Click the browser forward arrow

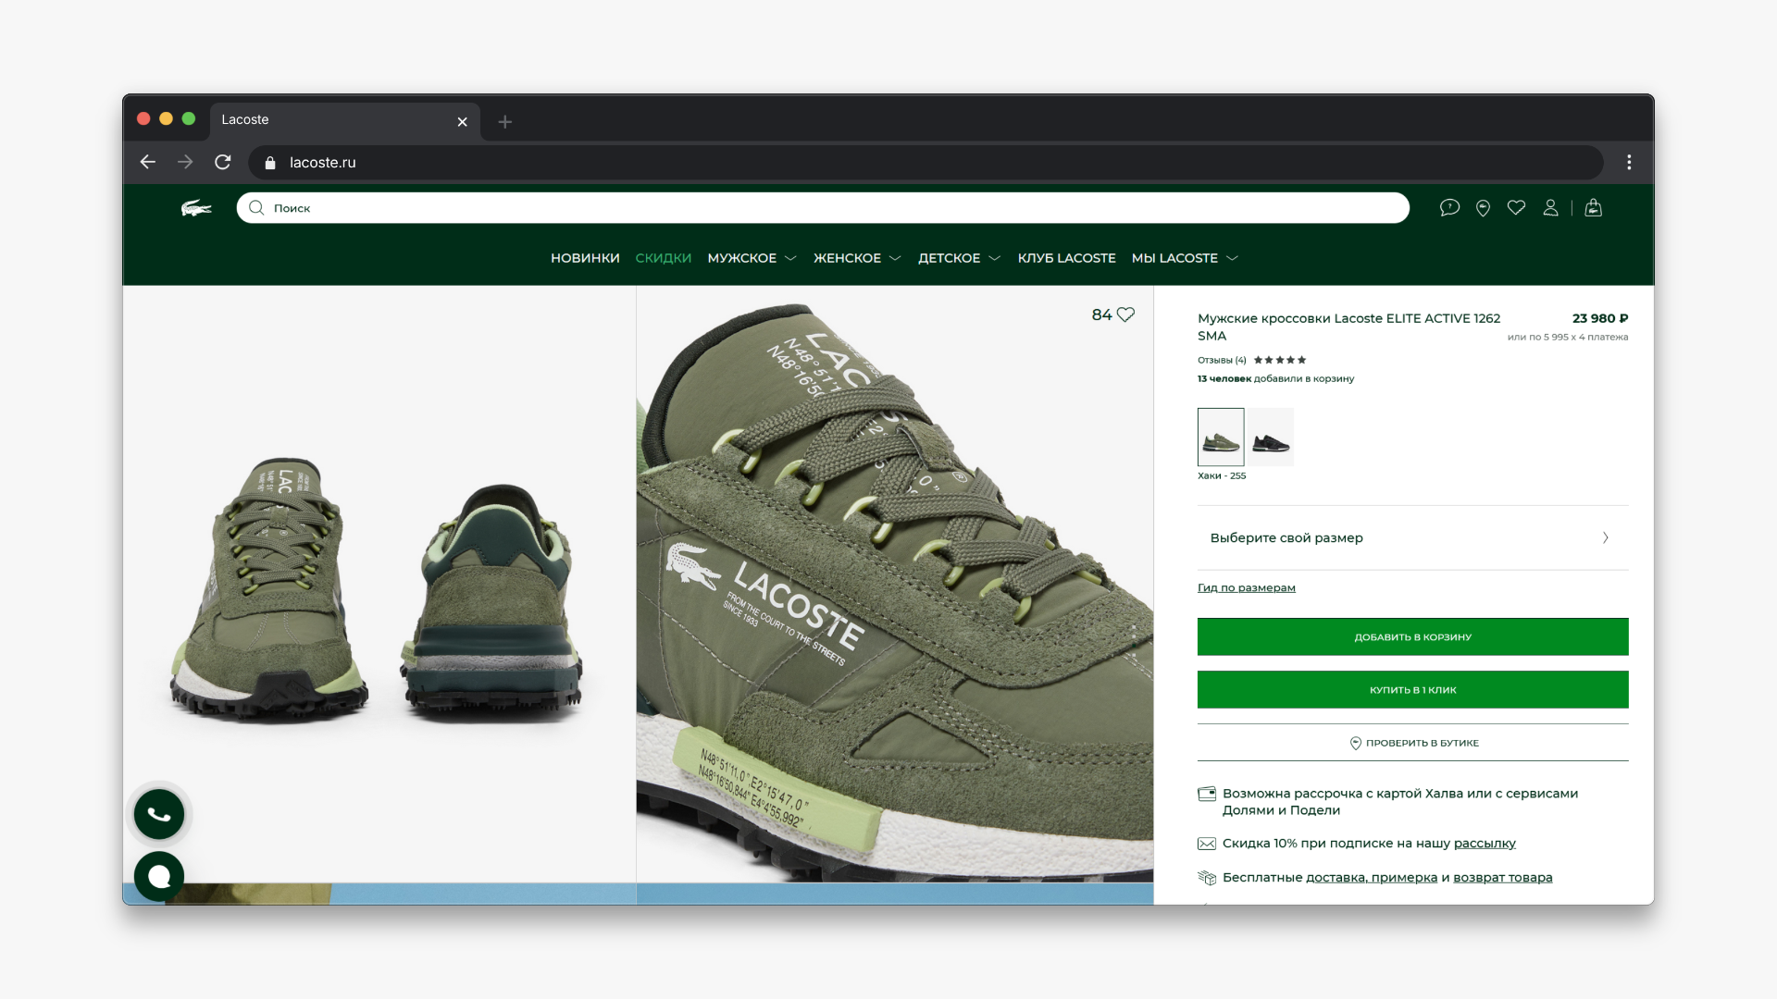(x=185, y=162)
